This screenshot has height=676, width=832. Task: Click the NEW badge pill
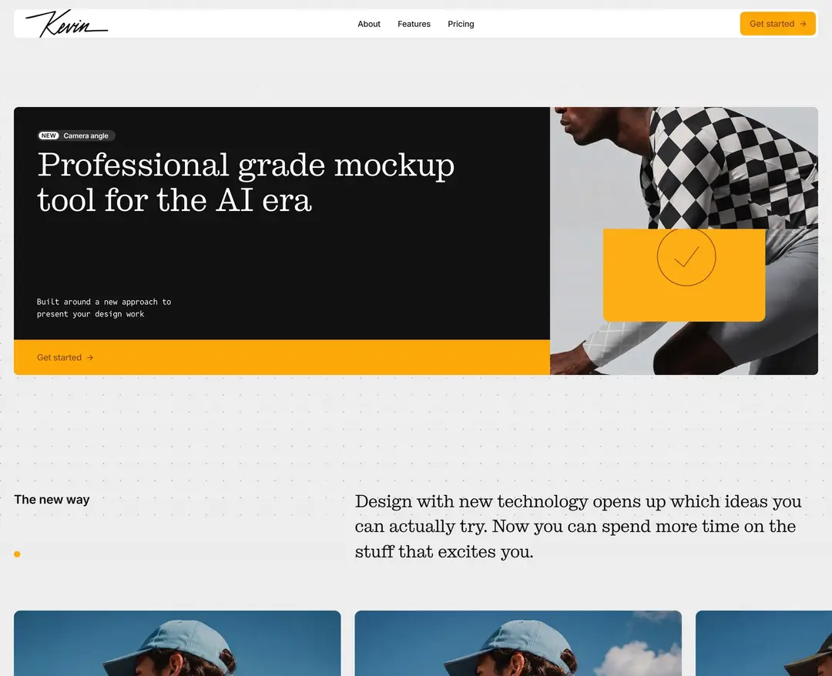[49, 136]
